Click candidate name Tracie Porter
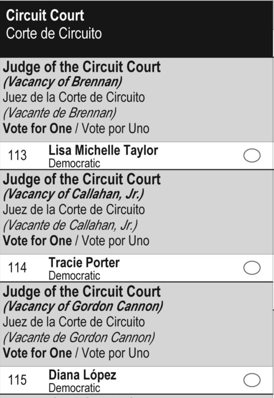The width and height of the screenshot is (274, 398). tap(84, 262)
